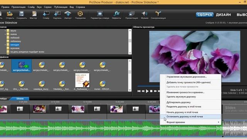
Task: Jump to start of preview playback
Action: (139, 91)
